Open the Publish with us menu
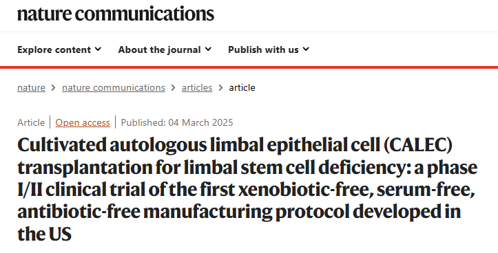Viewport: 498px width, 253px height. pos(269,49)
